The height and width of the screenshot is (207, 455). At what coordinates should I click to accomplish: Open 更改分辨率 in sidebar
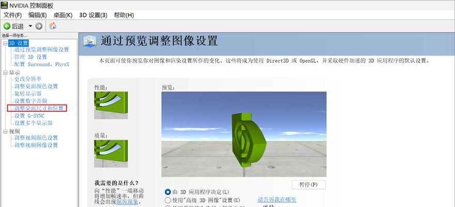click(x=28, y=79)
